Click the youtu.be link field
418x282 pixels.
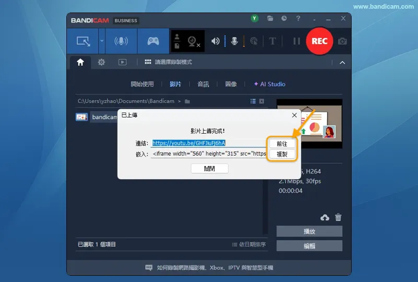point(208,143)
